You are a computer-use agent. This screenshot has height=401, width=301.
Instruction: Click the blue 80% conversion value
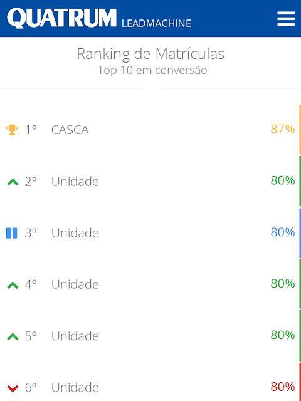coord(283,232)
